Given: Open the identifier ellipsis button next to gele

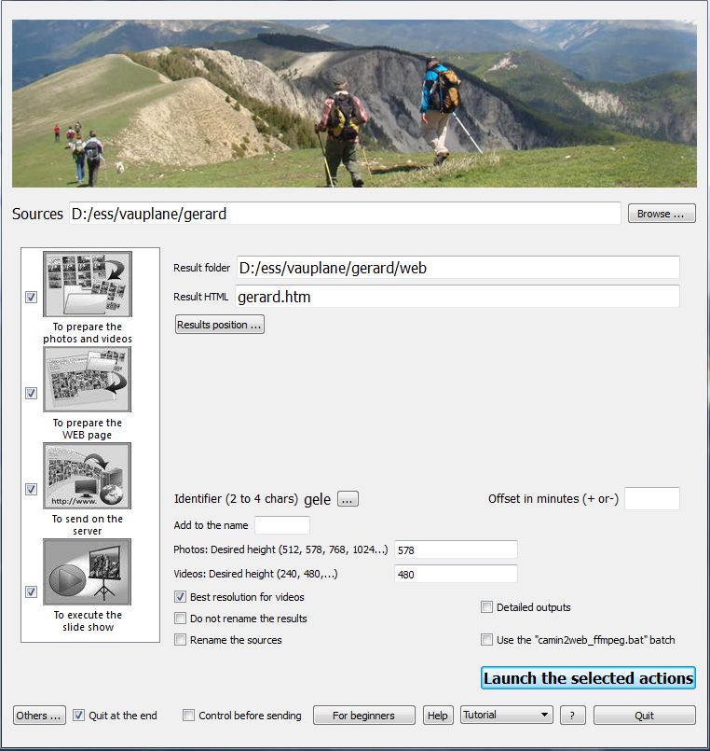Looking at the screenshot, I should (x=348, y=499).
